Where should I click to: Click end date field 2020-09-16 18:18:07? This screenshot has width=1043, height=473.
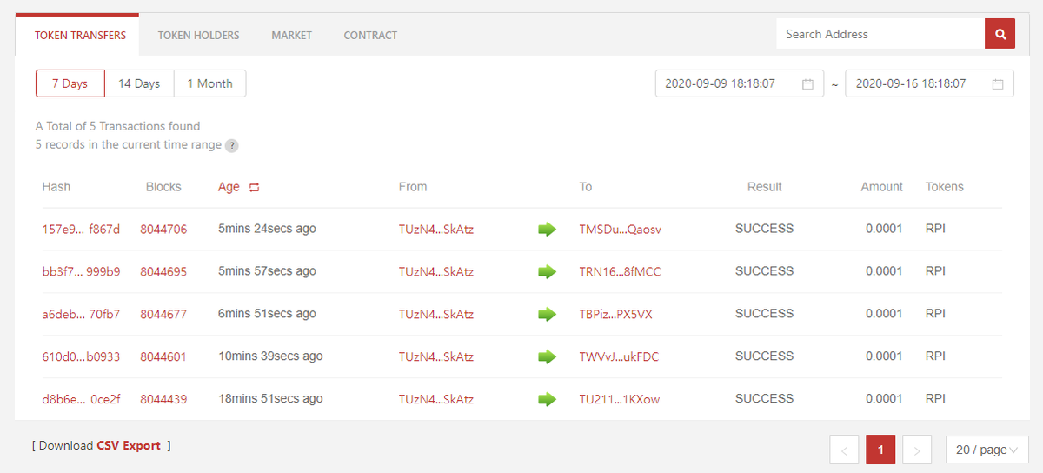point(929,83)
